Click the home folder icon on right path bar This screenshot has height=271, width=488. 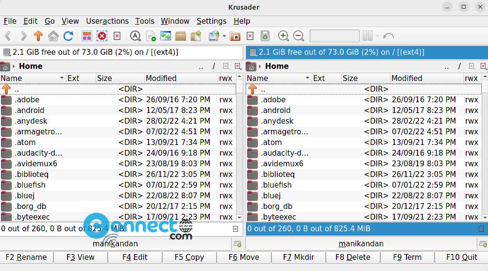tap(251, 66)
